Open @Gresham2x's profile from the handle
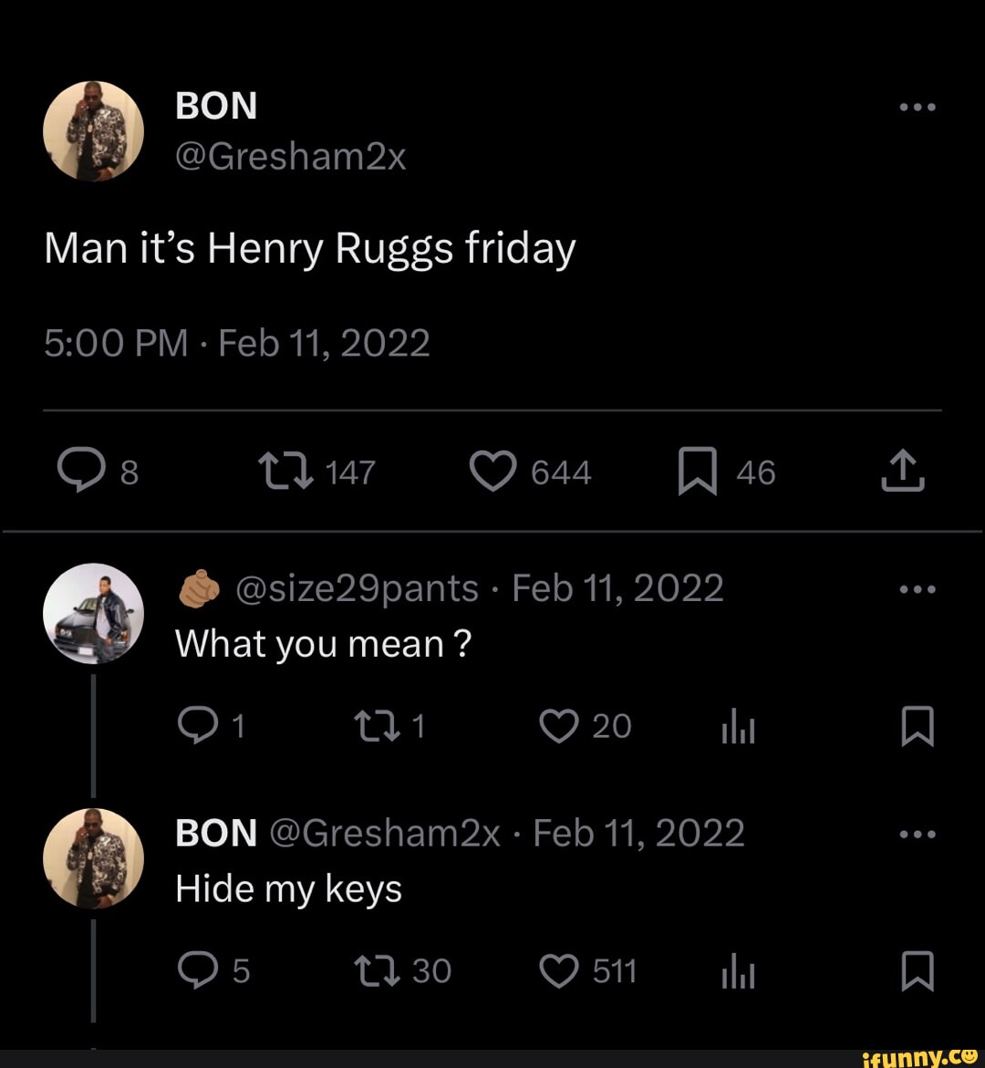985x1068 pixels. coord(289,155)
